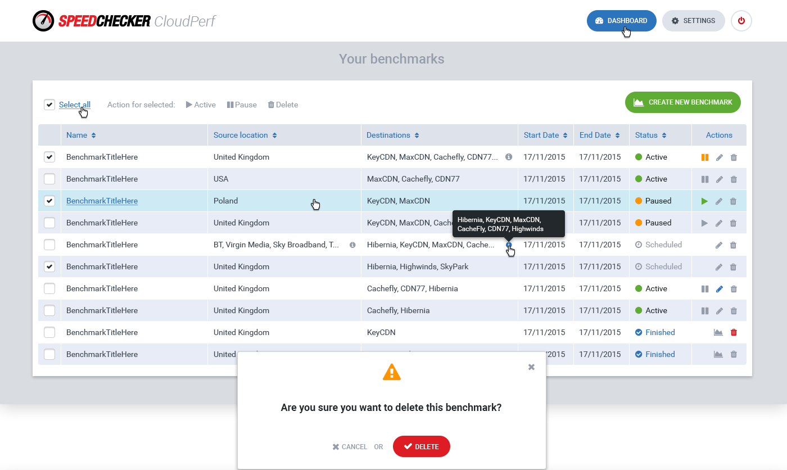
Task: Open the Settings page
Action: (x=693, y=21)
